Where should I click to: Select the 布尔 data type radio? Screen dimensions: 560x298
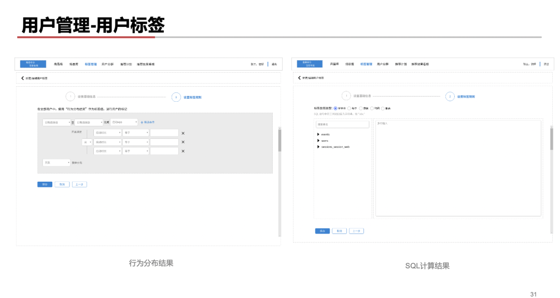349,109
